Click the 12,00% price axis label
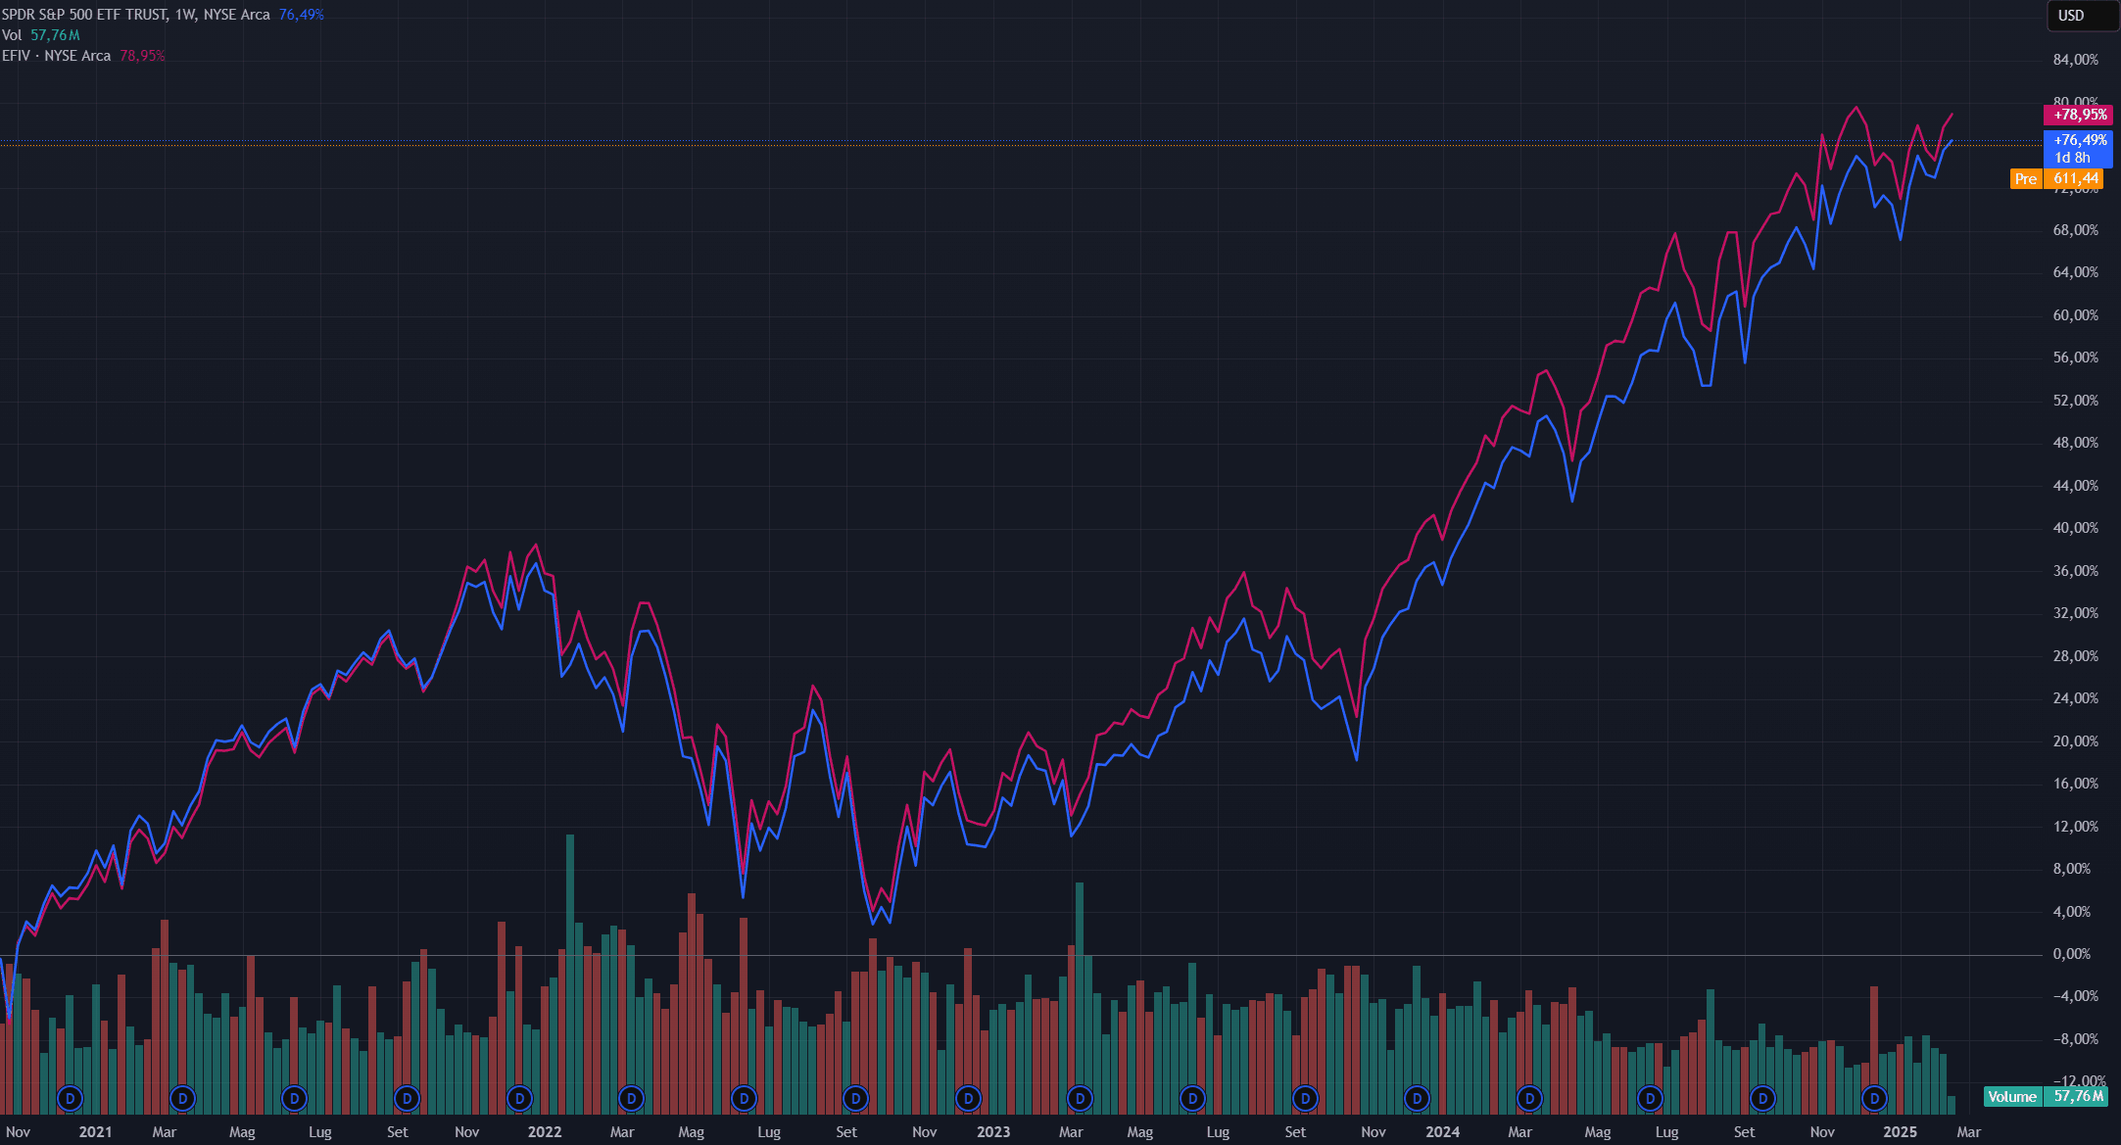This screenshot has height=1145, width=2121. (2076, 827)
